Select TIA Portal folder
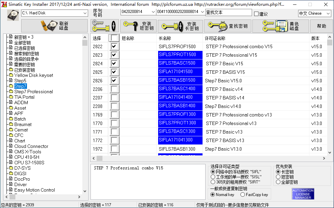This screenshot has height=208, width=334. pos(24,97)
